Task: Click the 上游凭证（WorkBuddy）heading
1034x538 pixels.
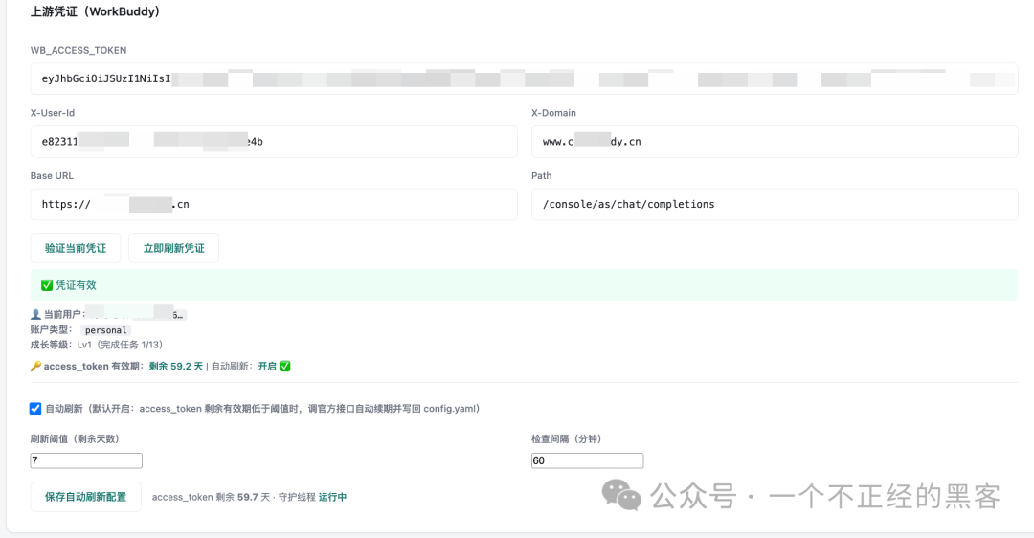Action: 95,11
